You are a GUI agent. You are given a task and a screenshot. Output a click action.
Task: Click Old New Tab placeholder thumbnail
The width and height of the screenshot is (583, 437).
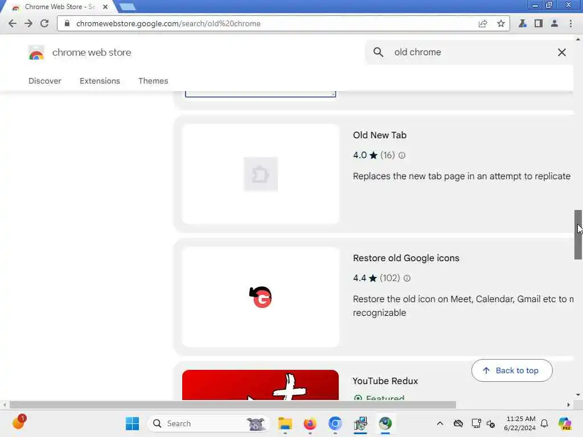[x=261, y=174]
